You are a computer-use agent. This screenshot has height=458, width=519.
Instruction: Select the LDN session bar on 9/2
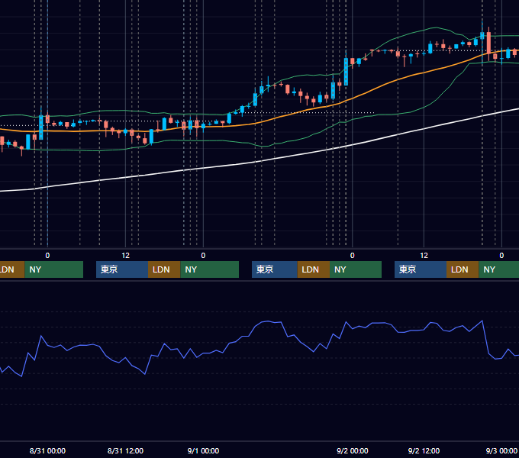coord(463,269)
